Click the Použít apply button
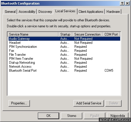131x122 pixels. 95,116
